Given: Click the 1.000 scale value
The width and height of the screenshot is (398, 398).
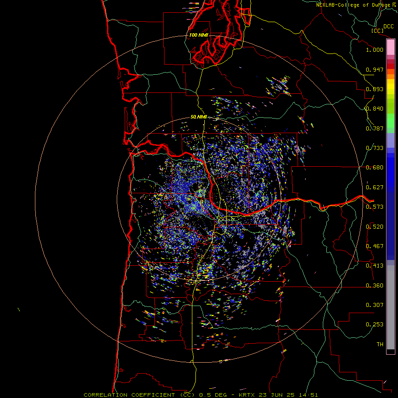Looking at the screenshot, I should tap(375, 50).
